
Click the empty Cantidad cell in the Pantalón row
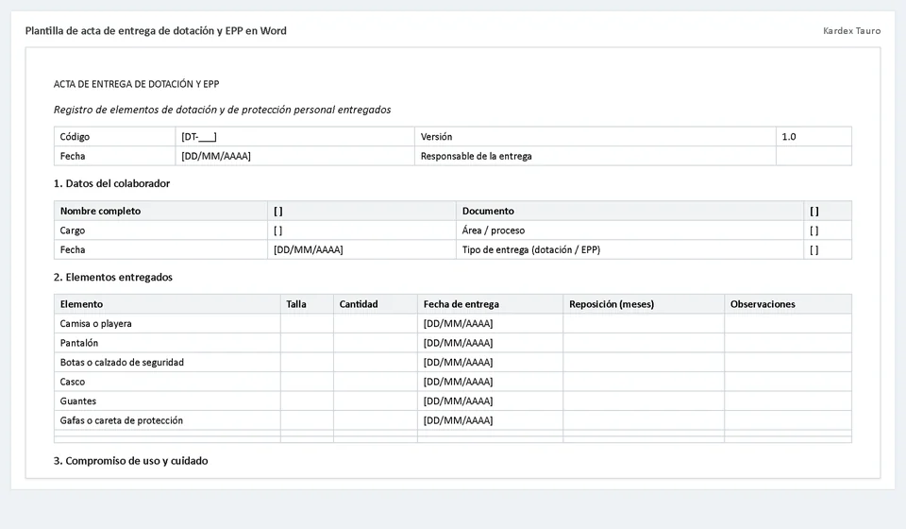pyautogui.click(x=375, y=343)
